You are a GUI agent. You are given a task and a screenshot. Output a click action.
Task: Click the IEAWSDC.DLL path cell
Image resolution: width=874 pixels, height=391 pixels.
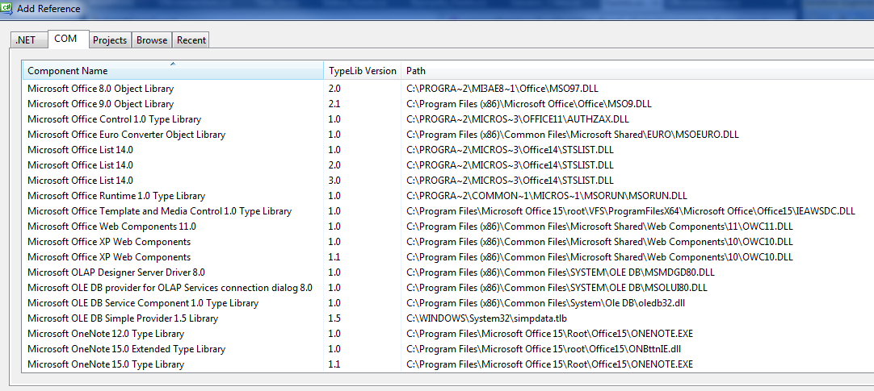click(x=630, y=211)
